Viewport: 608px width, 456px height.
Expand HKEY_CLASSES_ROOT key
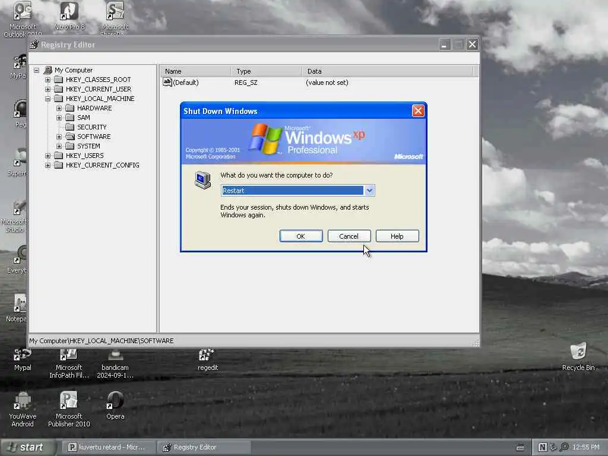(47, 80)
